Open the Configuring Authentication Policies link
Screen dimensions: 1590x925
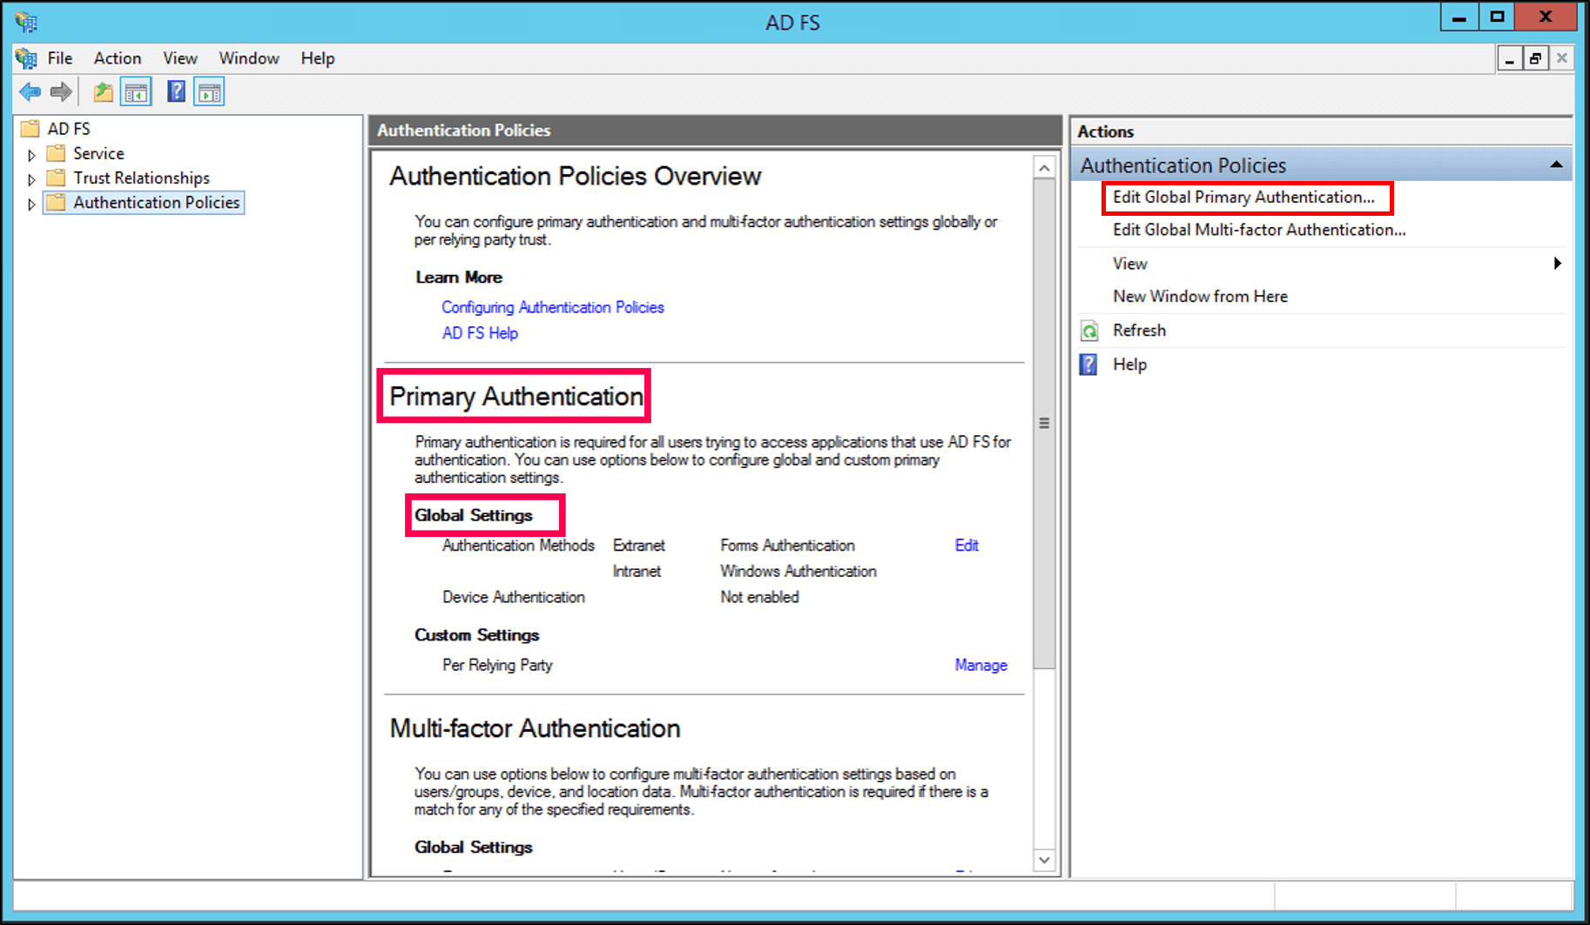point(552,306)
